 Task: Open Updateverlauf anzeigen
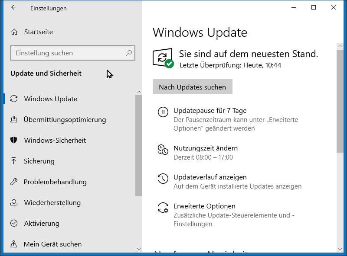point(210,177)
